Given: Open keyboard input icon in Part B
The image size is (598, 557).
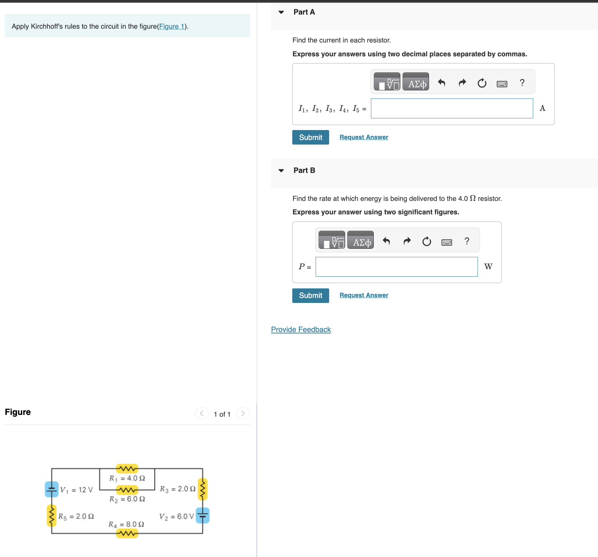Looking at the screenshot, I should 446,242.
